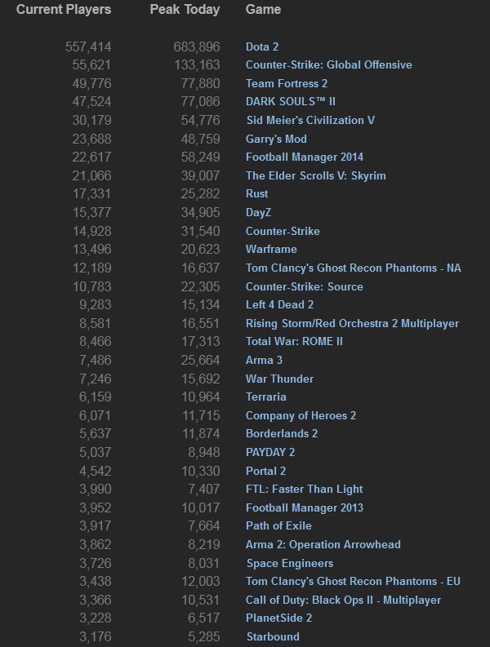The width and height of the screenshot is (490, 647).
Task: Click the Current Players column header
Action: 64,10
